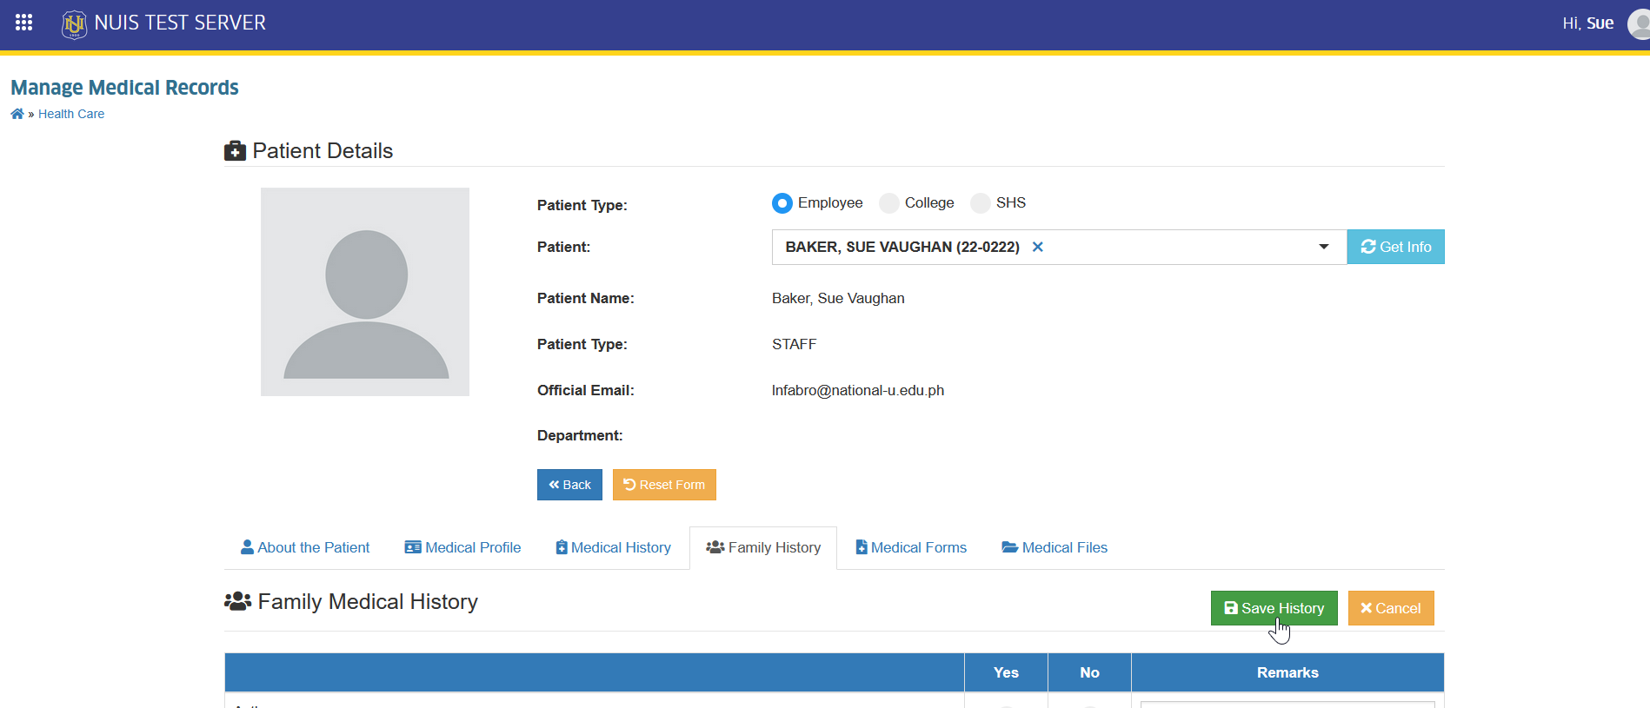Open the Patient combo box field

[x=1059, y=247]
